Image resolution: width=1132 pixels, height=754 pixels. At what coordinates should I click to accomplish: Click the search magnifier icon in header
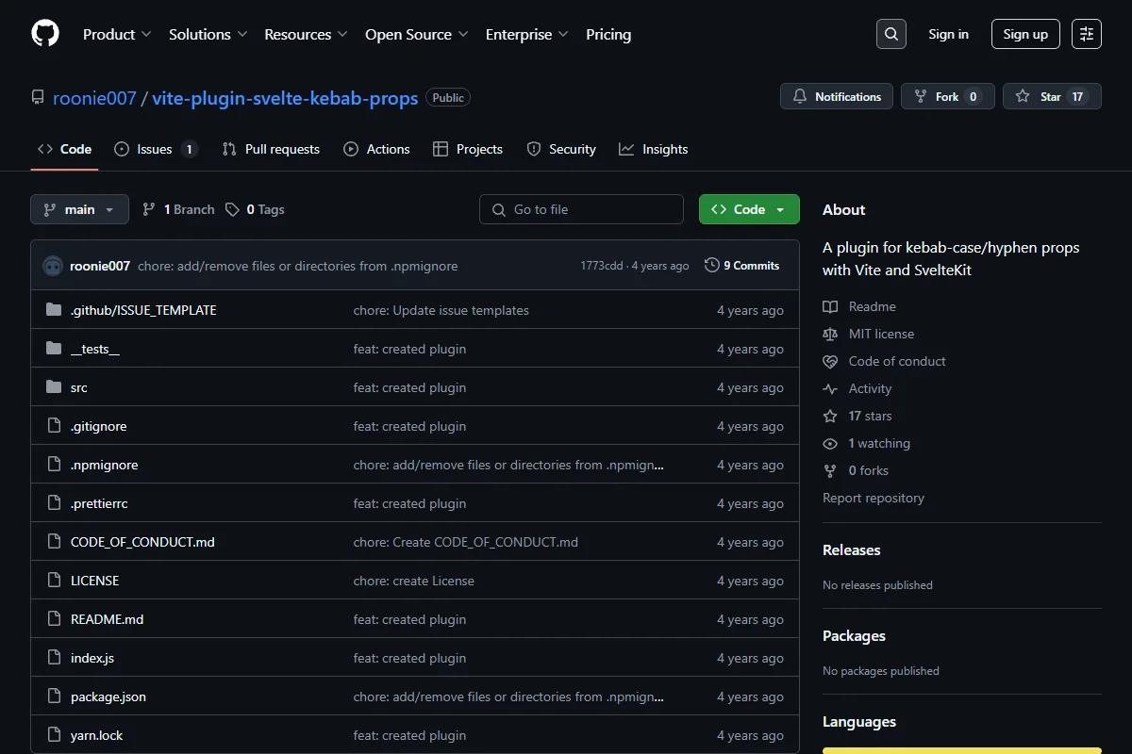coord(891,34)
